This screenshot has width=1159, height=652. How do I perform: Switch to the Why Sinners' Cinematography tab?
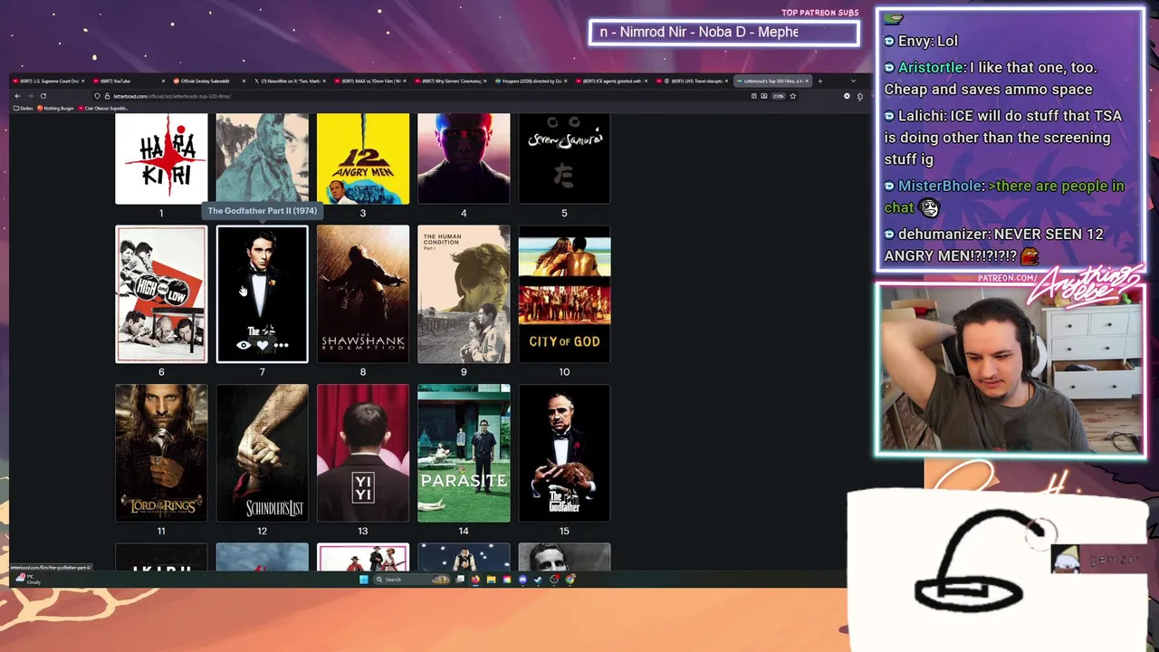click(x=452, y=81)
